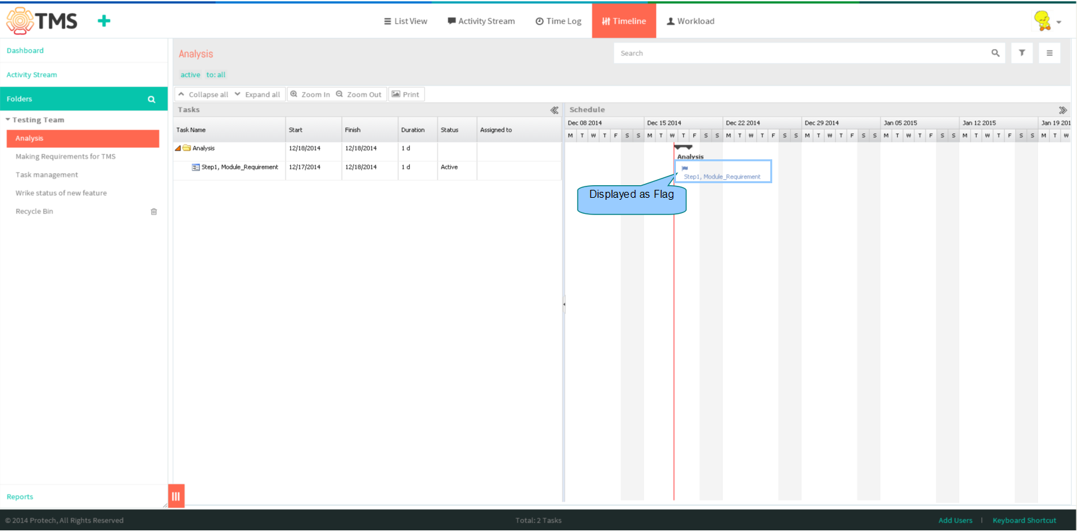Image resolution: width=1077 pixels, height=531 pixels.
Task: Open the Workload tab
Action: tap(691, 21)
